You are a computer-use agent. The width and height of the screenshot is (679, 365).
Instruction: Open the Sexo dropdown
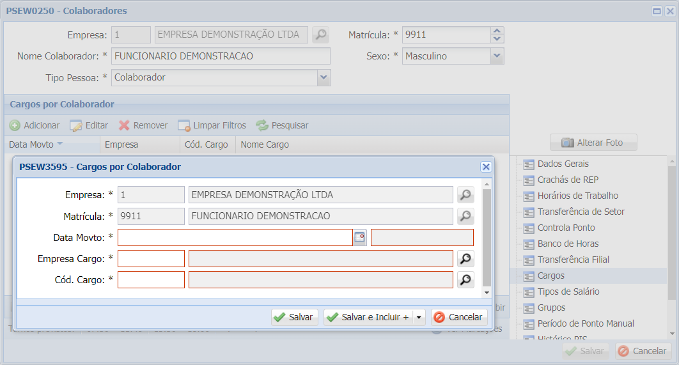(x=497, y=56)
